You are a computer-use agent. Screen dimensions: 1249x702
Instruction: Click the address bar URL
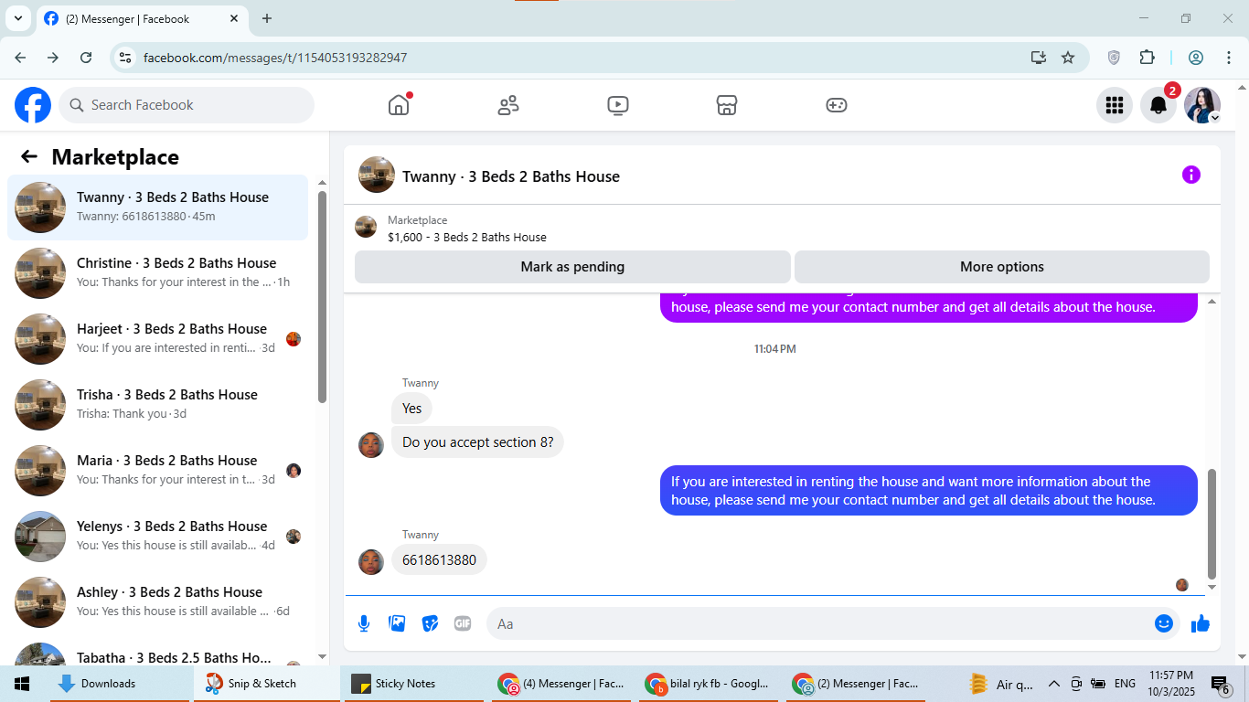pos(275,58)
